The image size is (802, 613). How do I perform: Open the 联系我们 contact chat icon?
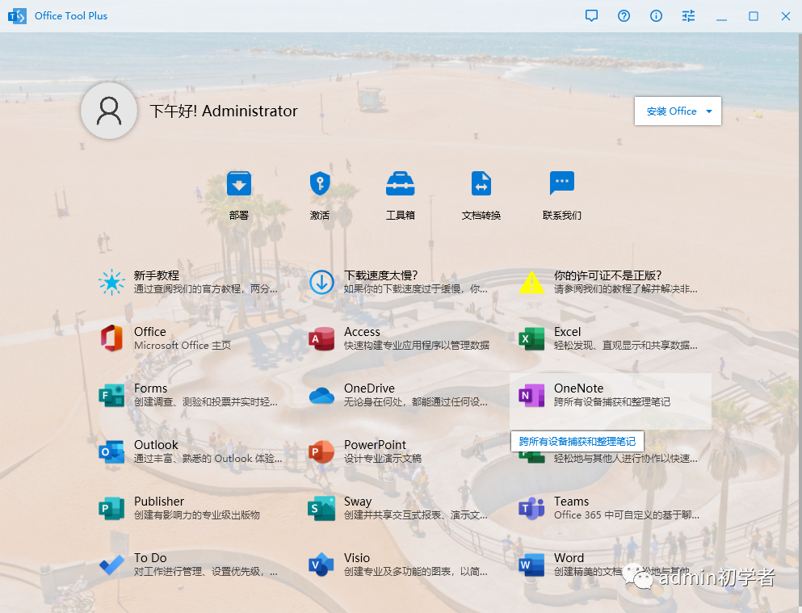click(x=561, y=183)
